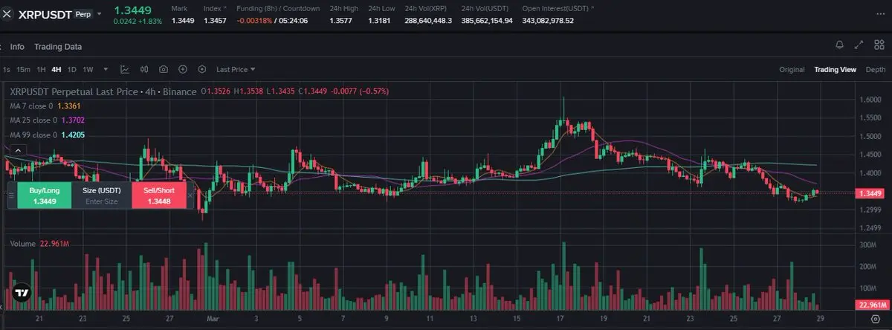Select the 15m time interval
This screenshot has height=330, width=892.
[x=24, y=70]
